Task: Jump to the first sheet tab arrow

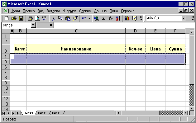Action: click(x=4, y=113)
